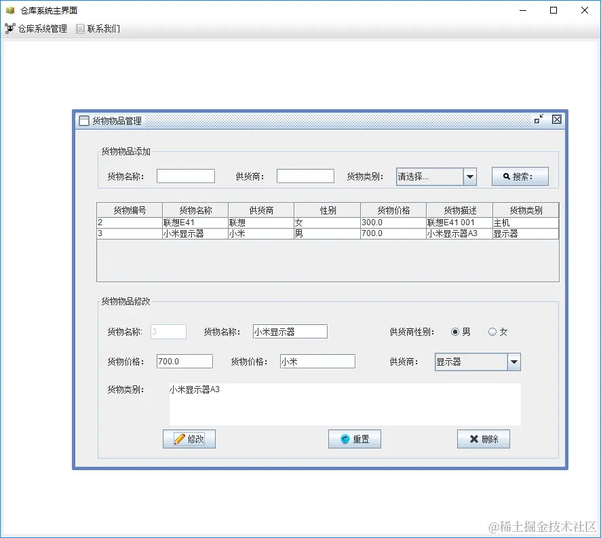Click the 货物类别 column header
Screen dimensions: 601x538
coord(526,210)
